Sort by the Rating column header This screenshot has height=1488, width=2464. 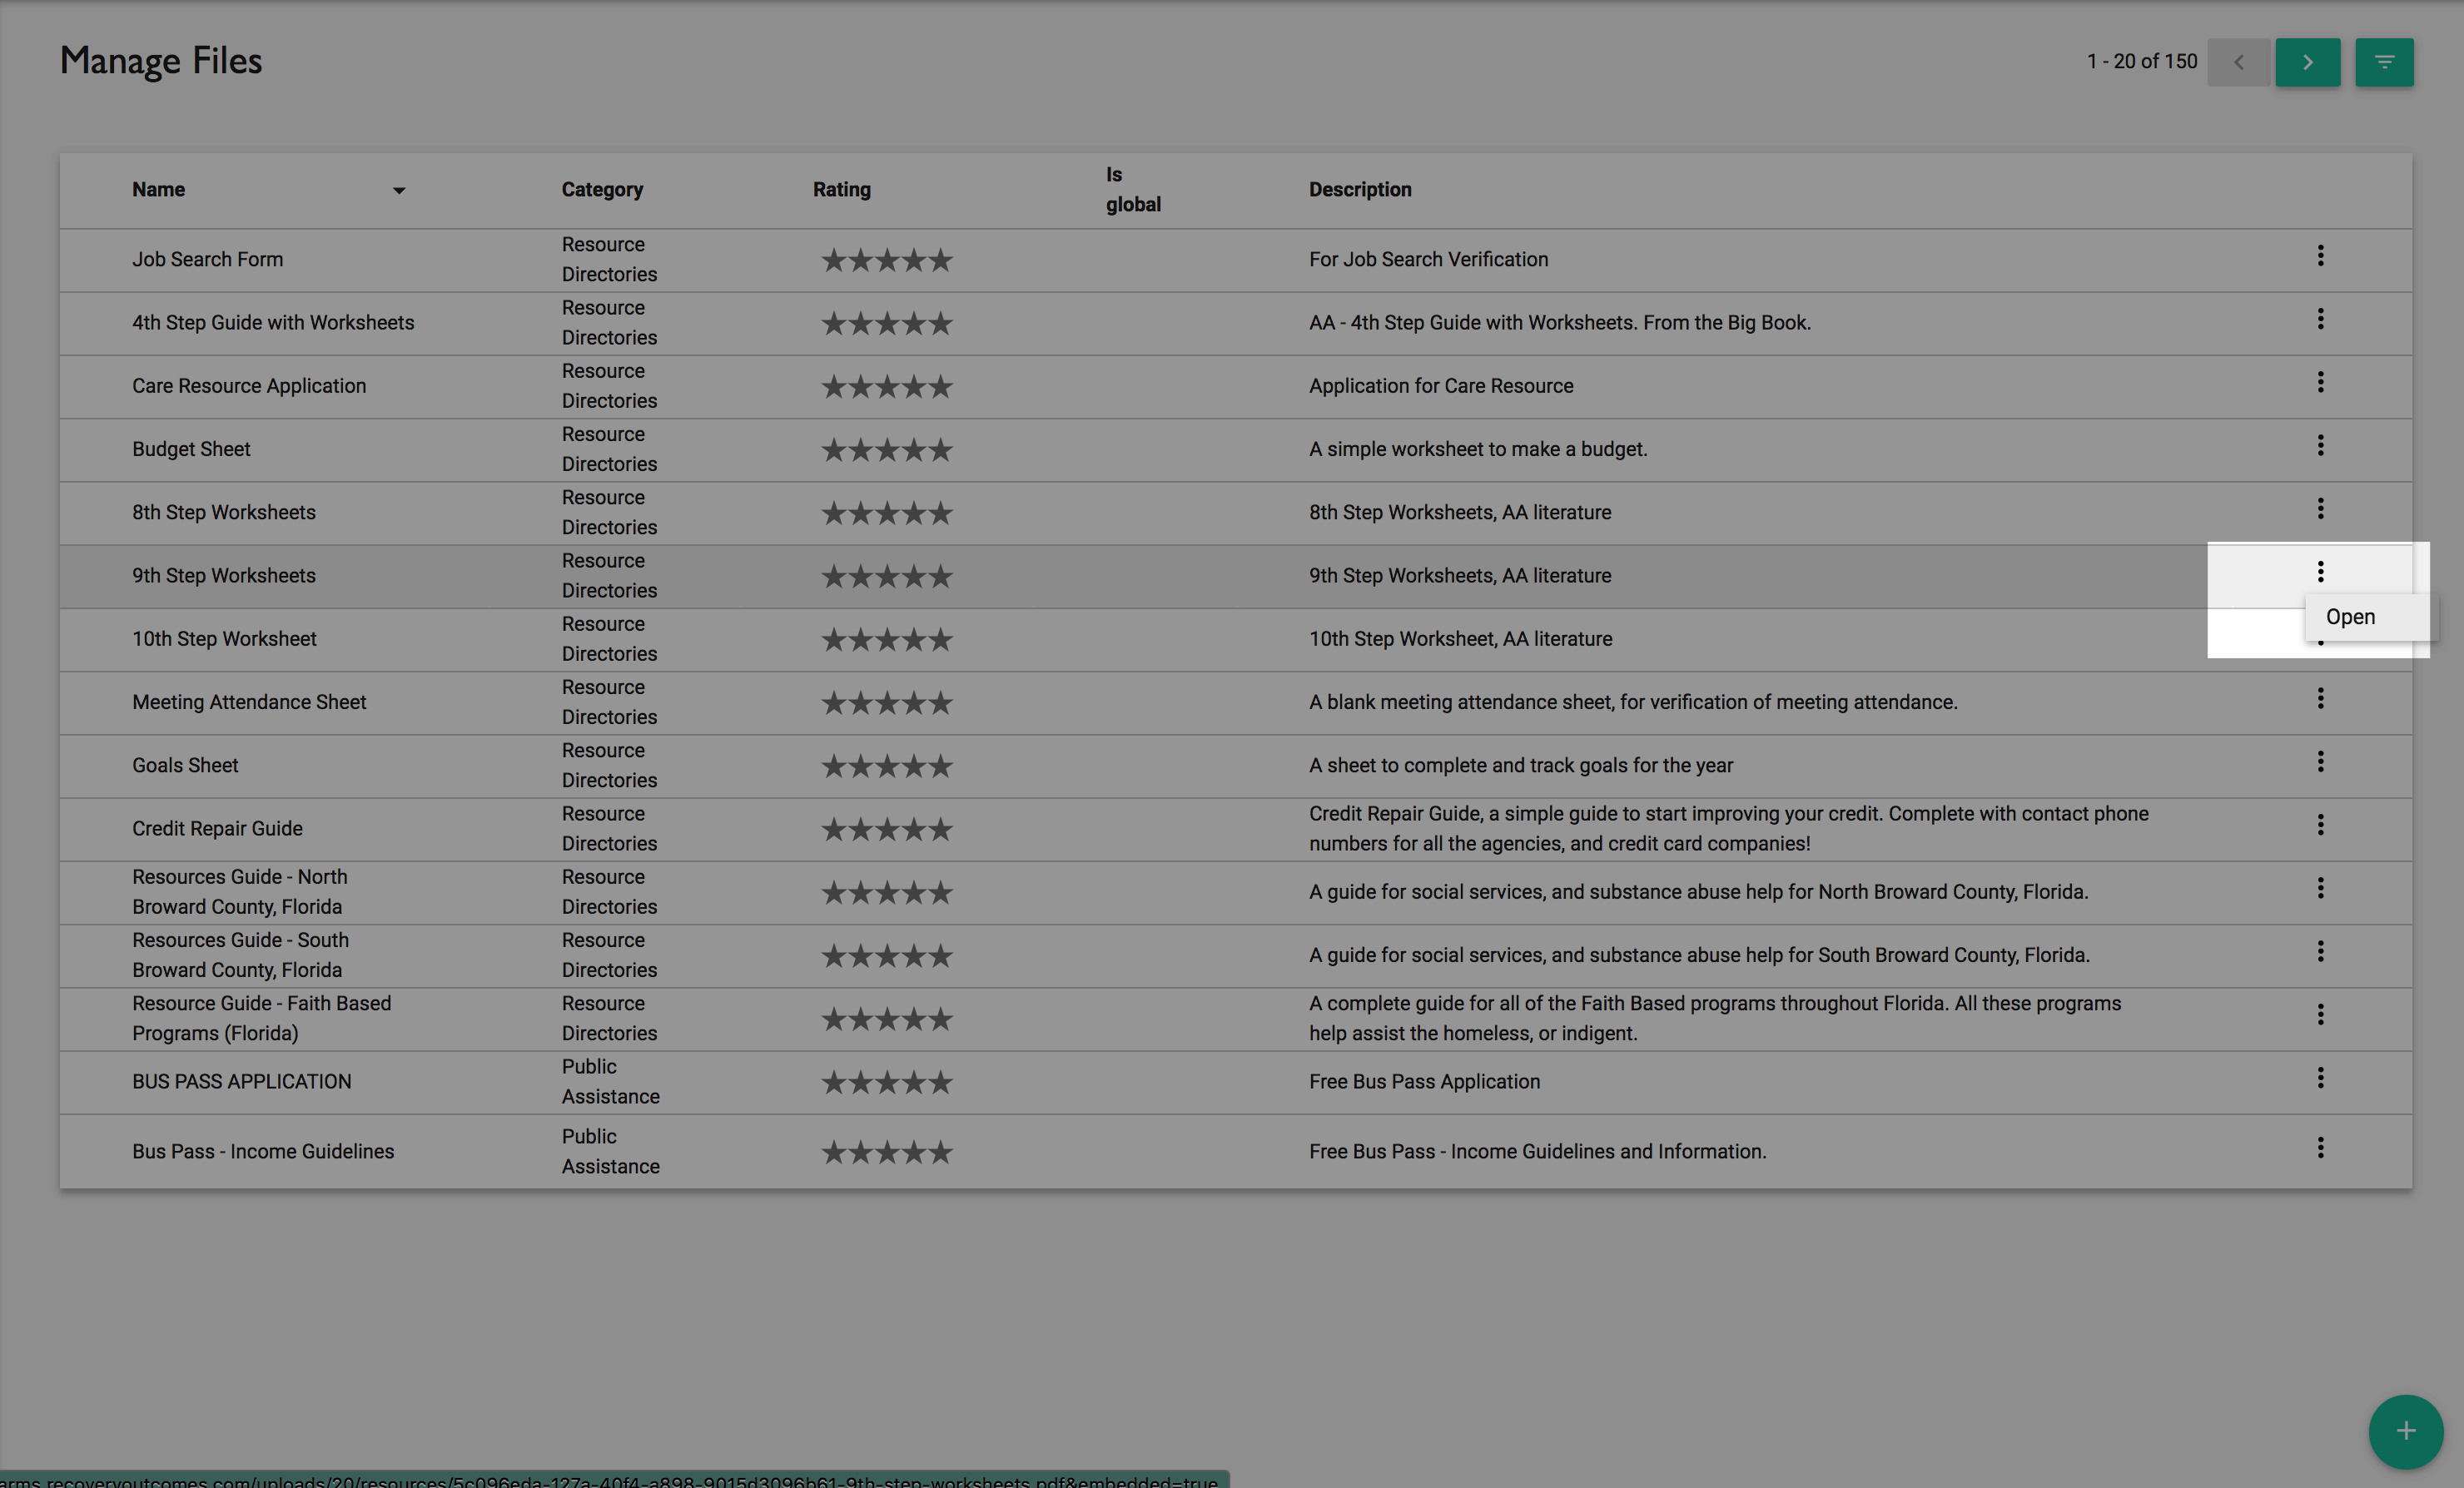pyautogui.click(x=841, y=190)
